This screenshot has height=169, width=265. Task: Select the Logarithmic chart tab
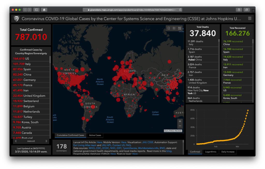coord(211,152)
